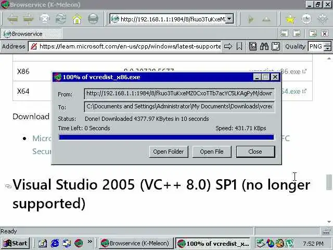
Task: Click the uTorrent tray icon
Action: point(290,243)
